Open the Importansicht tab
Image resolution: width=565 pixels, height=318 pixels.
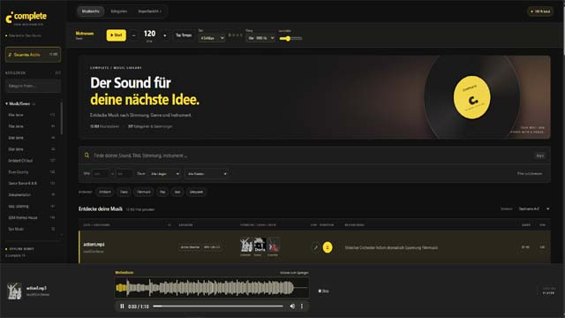149,11
